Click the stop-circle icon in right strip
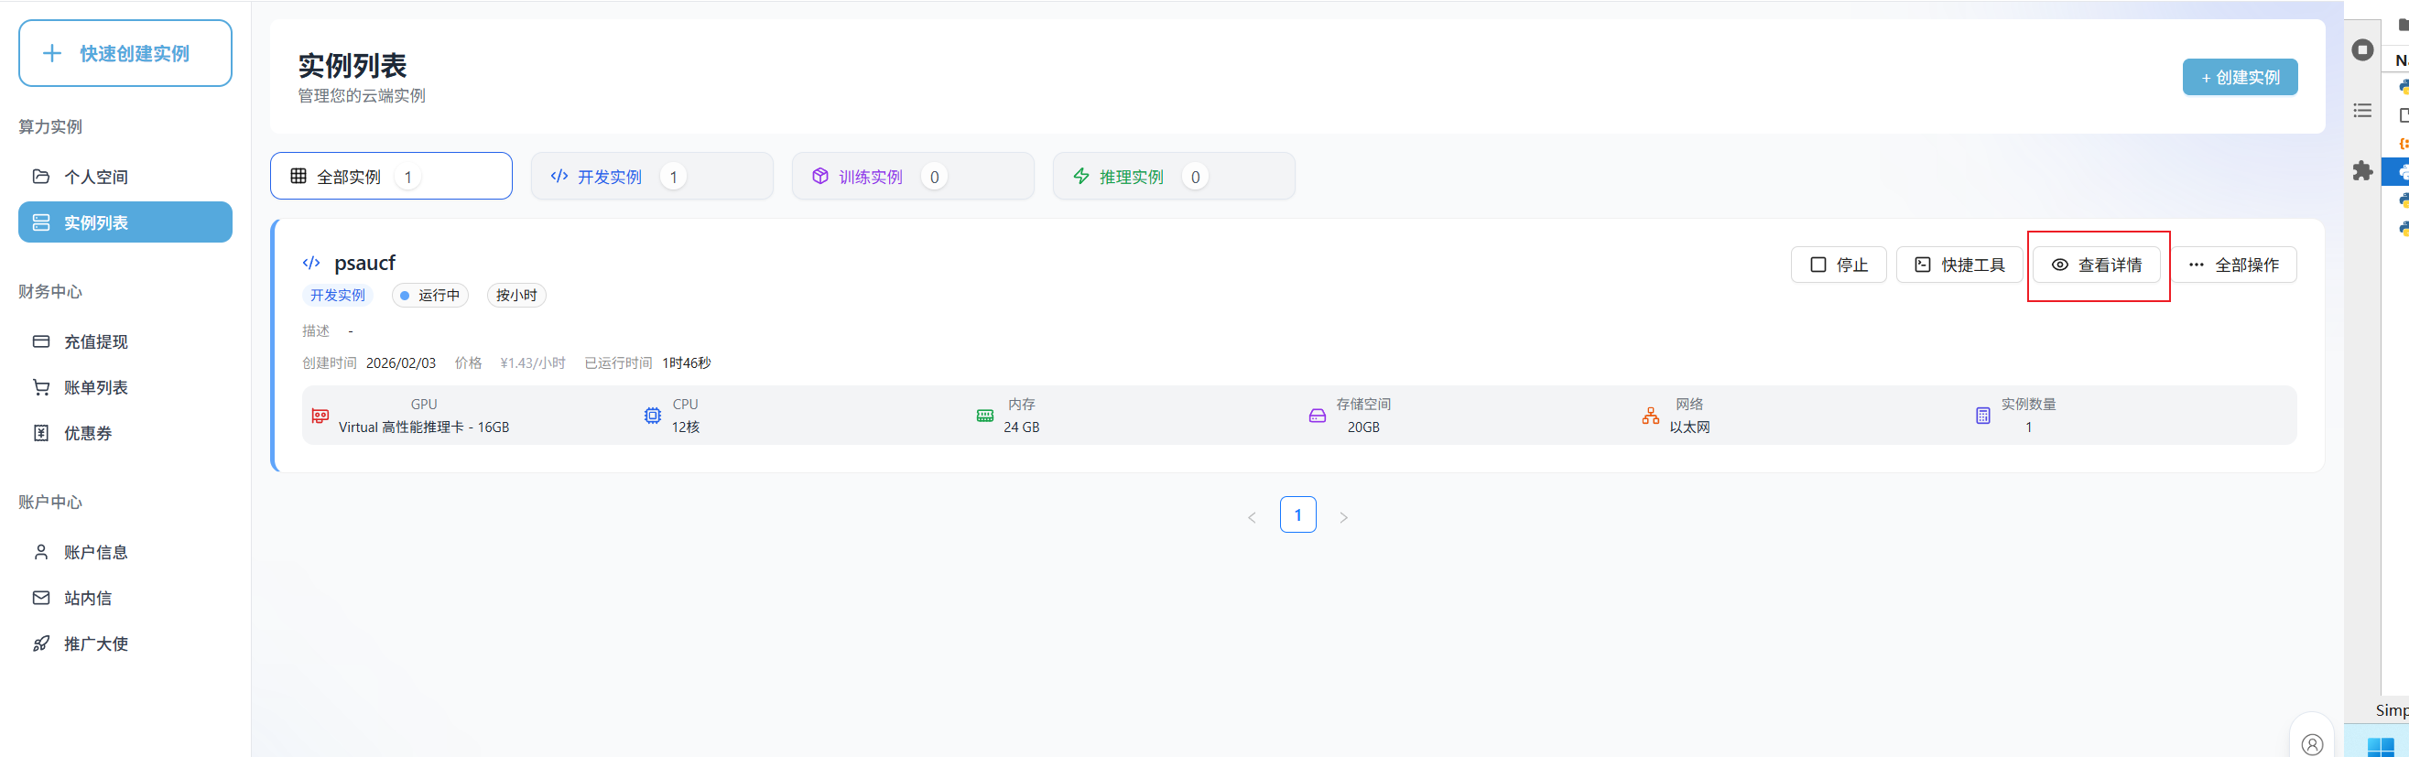Viewport: 2409px width, 757px height. point(2362,49)
